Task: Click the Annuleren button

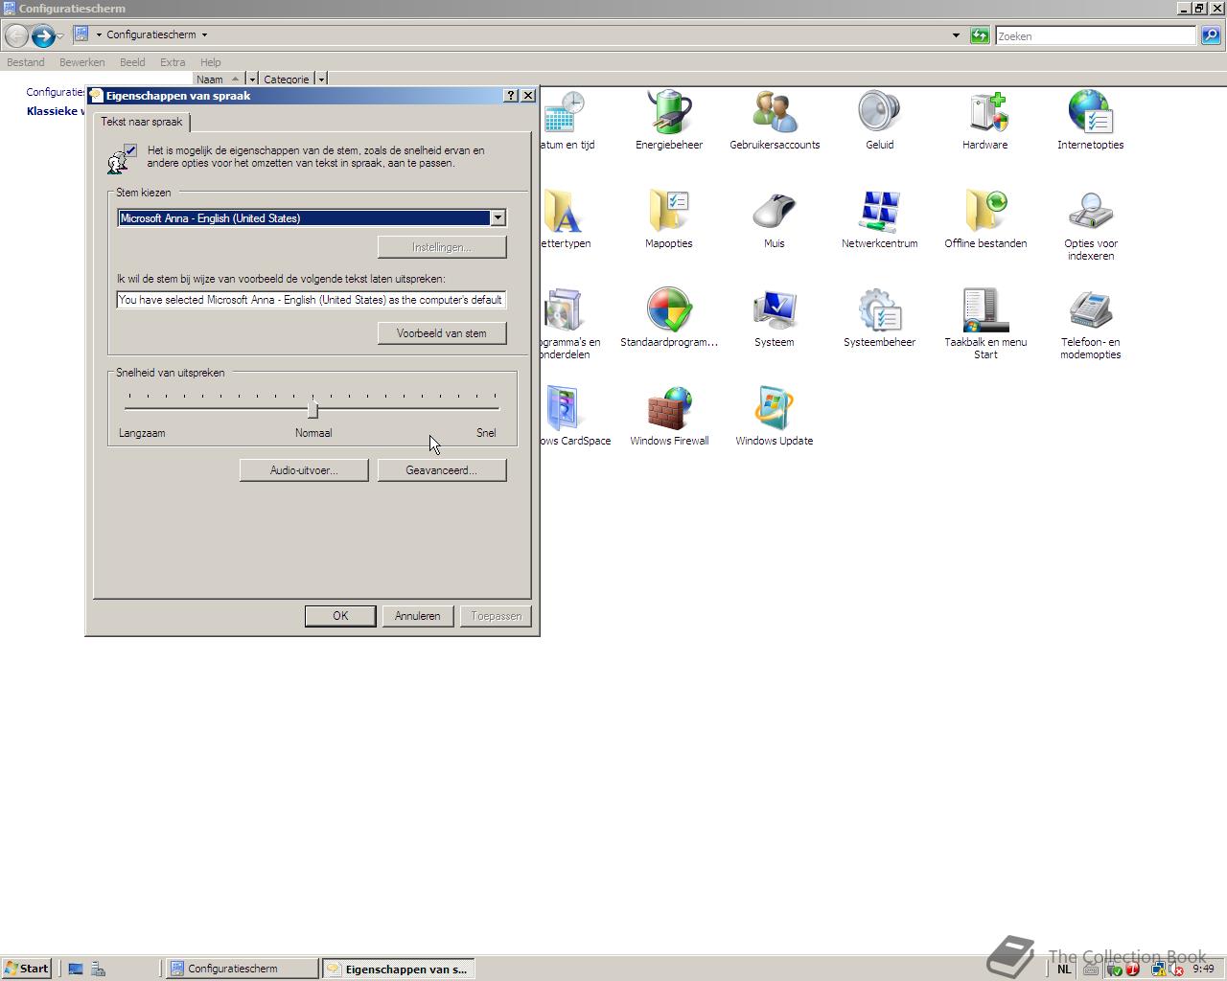Action: [418, 616]
